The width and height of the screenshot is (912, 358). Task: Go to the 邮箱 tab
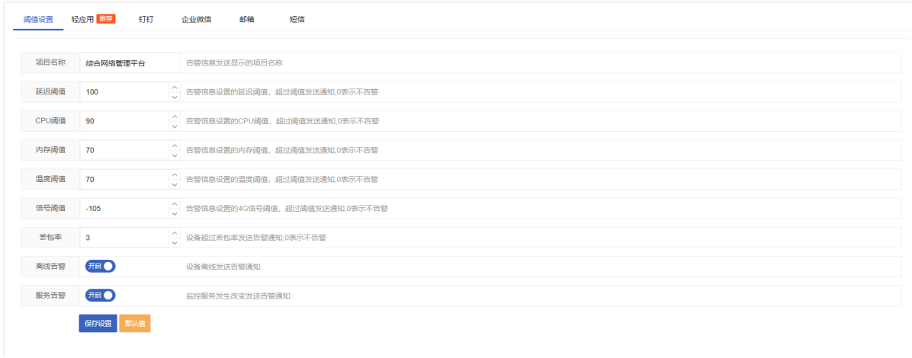pyautogui.click(x=247, y=19)
